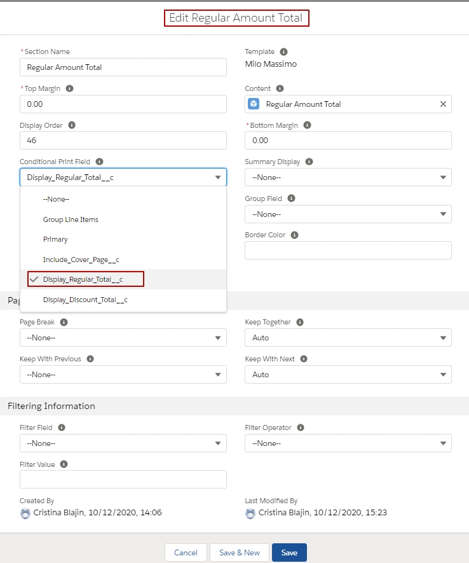The height and width of the screenshot is (563, 469).
Task: Choose the Primary option
Action: pyautogui.click(x=123, y=239)
